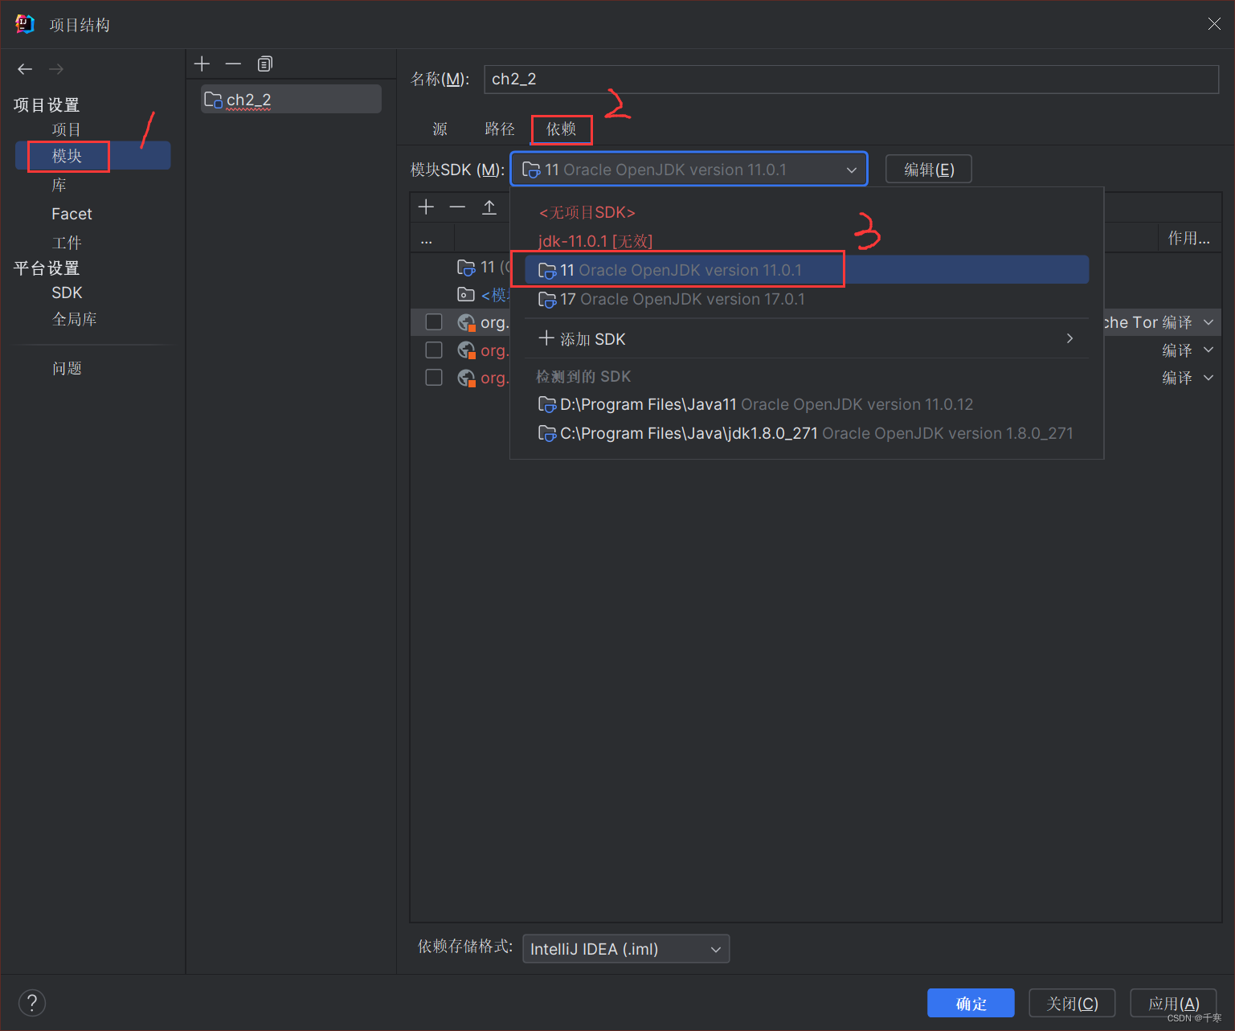Open 问题 in the sidebar

(x=67, y=368)
